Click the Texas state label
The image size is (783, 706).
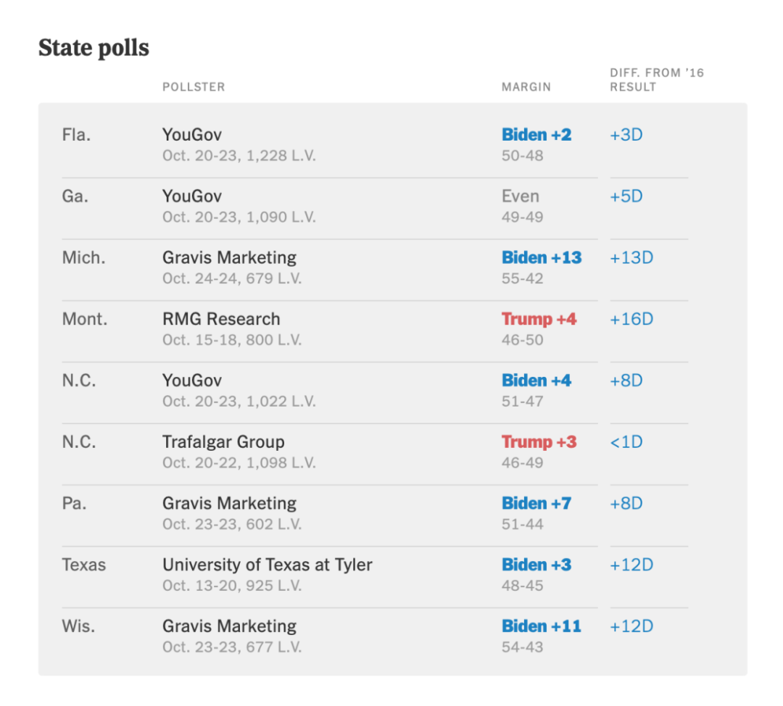[x=83, y=565]
